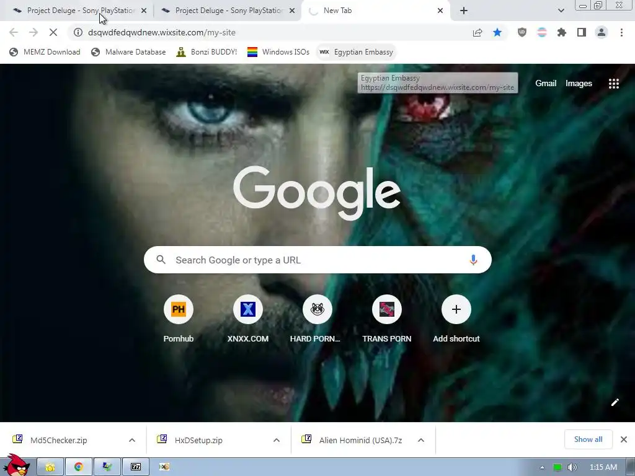Open rightmost taskbar app beside 7-Zip
Image resolution: width=635 pixels, height=476 pixels.
(x=164, y=467)
